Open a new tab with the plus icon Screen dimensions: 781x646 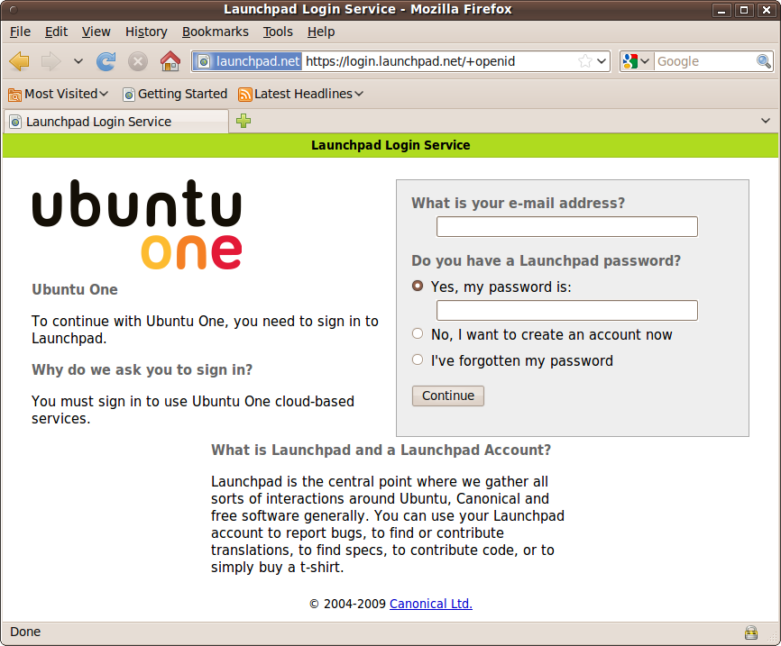click(x=242, y=120)
